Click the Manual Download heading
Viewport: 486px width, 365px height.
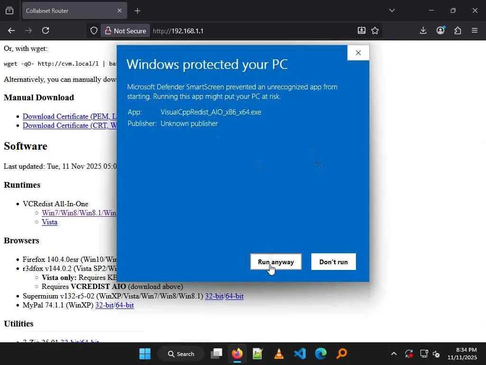[x=39, y=97]
